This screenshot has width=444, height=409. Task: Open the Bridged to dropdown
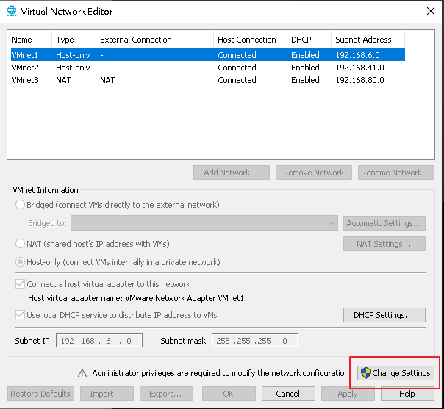(x=204, y=223)
